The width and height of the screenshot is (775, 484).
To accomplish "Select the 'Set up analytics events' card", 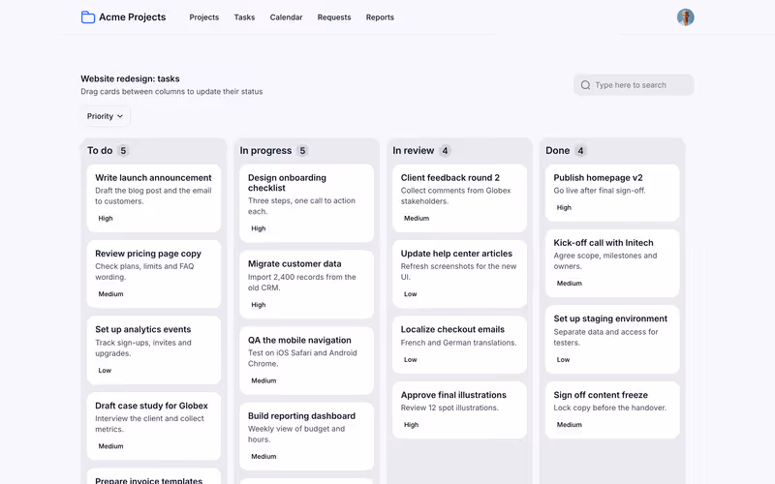I will (x=154, y=350).
